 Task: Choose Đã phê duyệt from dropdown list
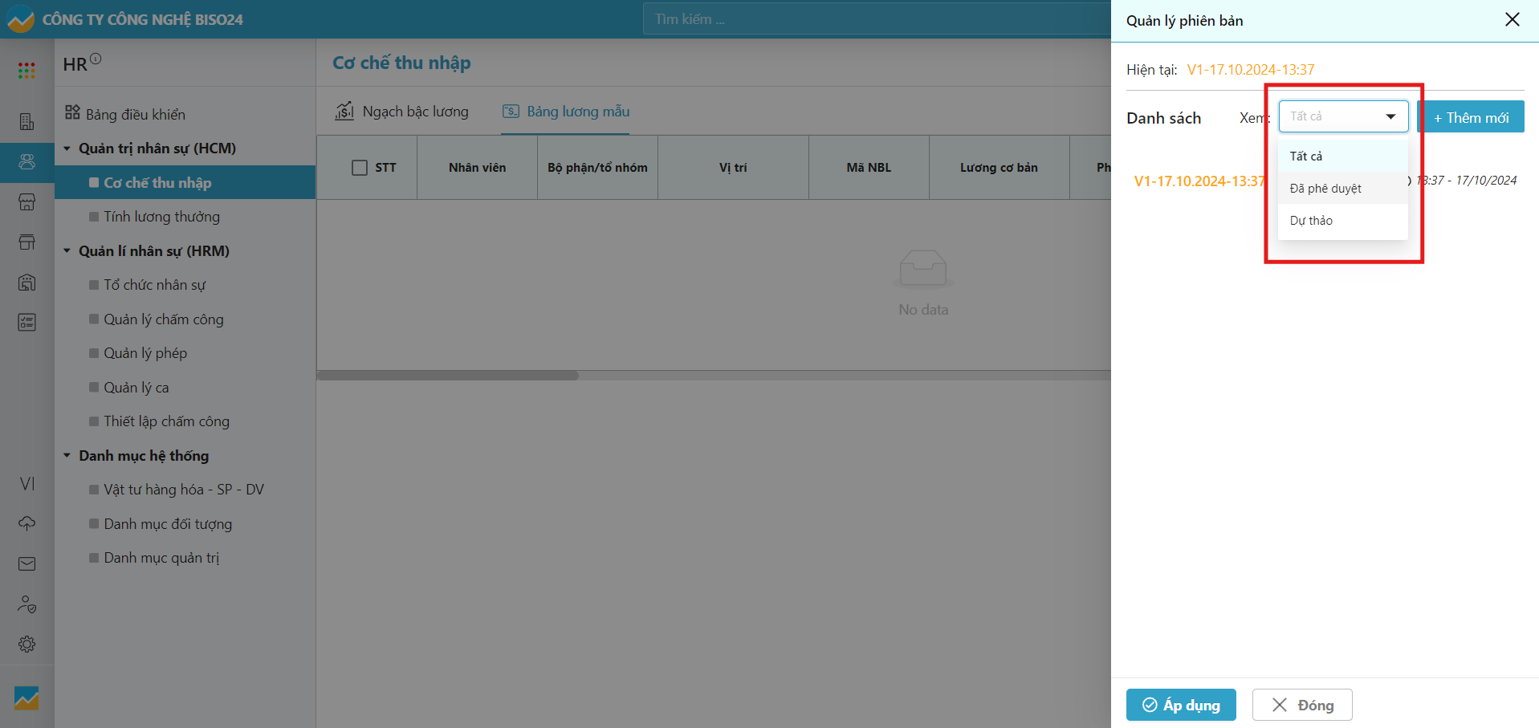tap(1325, 189)
